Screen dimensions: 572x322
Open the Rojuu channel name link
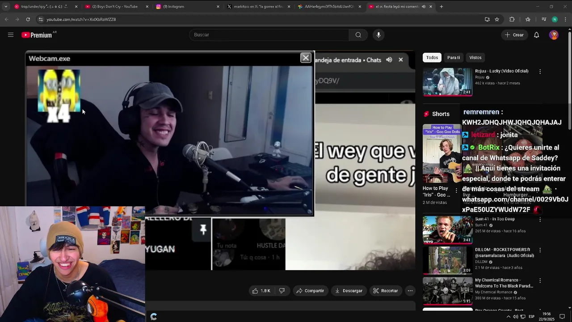coord(480,77)
